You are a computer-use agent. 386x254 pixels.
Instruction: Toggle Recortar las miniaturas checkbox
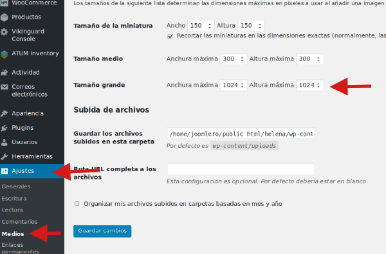click(x=170, y=37)
